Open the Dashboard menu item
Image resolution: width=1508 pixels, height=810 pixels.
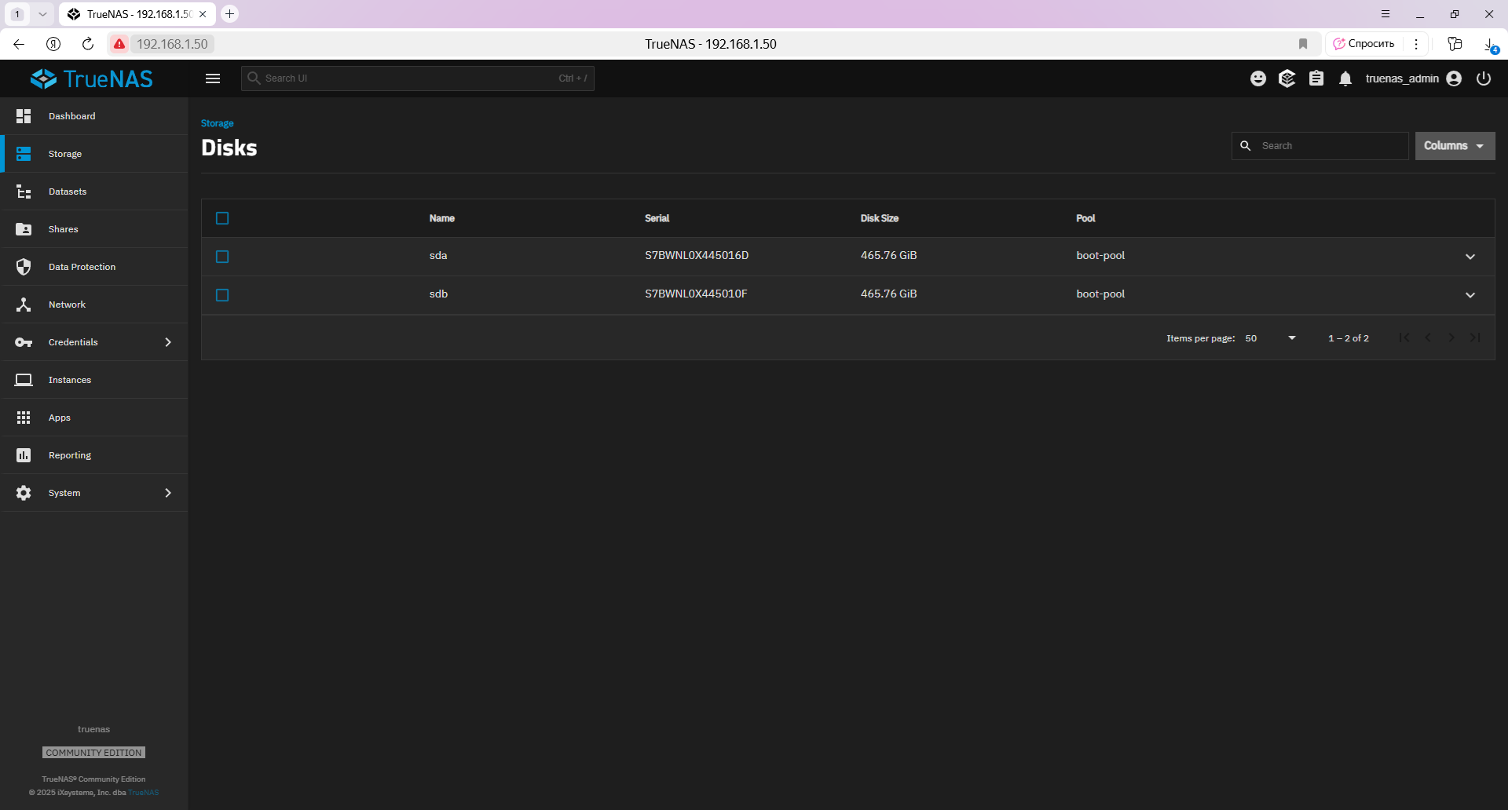click(94, 116)
